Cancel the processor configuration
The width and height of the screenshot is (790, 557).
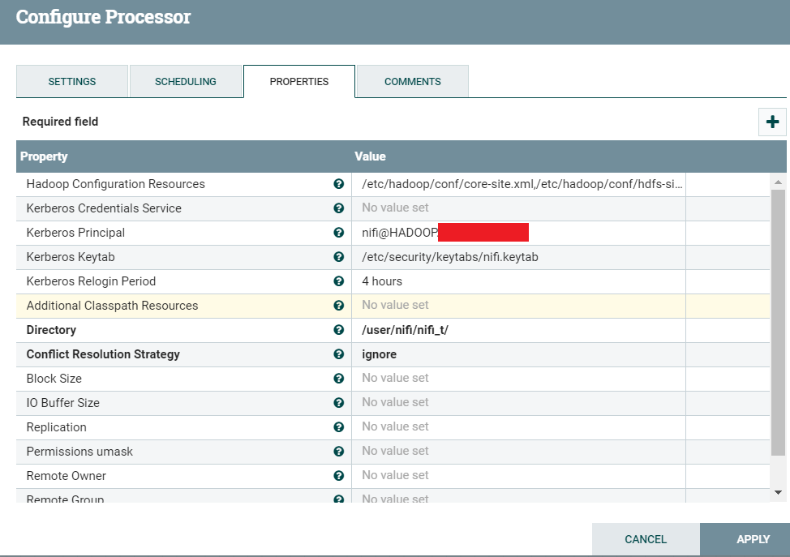[646, 539]
